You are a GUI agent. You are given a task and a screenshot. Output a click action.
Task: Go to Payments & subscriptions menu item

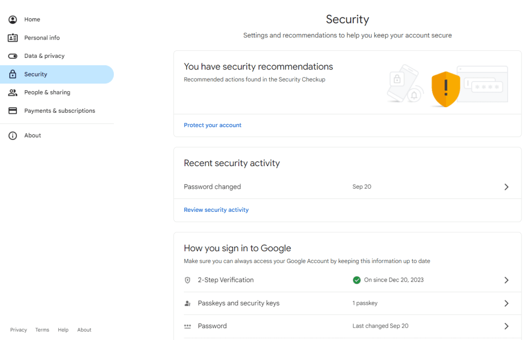tap(59, 111)
